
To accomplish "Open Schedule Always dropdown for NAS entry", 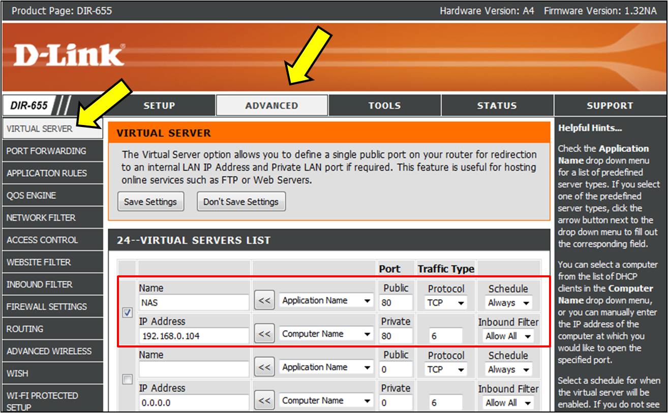I will click(x=509, y=303).
